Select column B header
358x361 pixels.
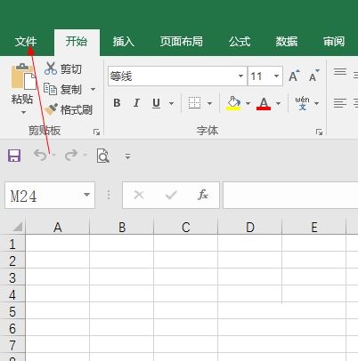pyautogui.click(x=122, y=228)
